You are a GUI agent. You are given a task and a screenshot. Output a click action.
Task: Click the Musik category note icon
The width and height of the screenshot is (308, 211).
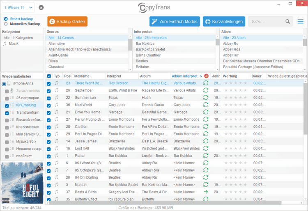point(5,44)
